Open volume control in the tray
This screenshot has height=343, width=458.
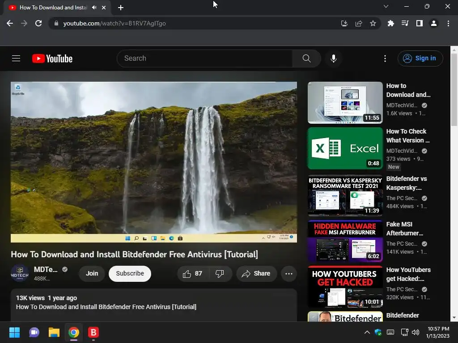pos(416,332)
